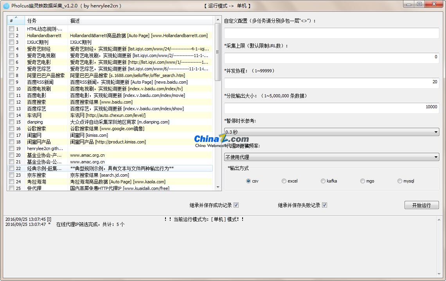Select the 车讯网 task row
Viewport: 446px width, 281px height.
point(110,115)
